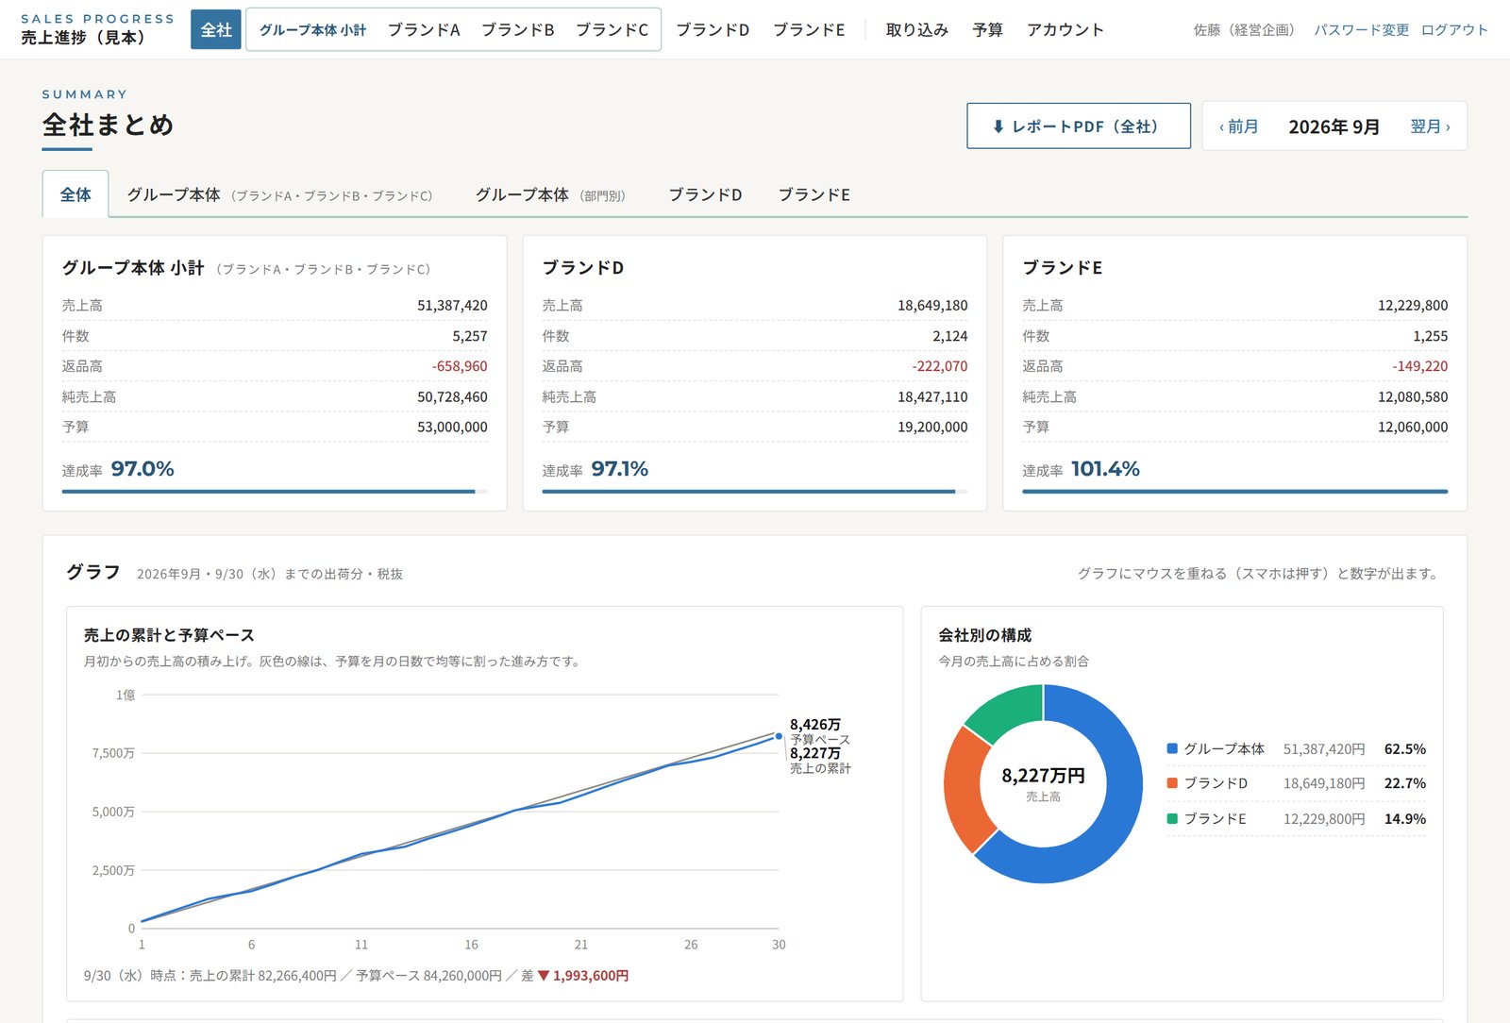Screen dimensions: 1510x1023
Task: Click the 12,060,000 budget value
Action: point(1413,427)
